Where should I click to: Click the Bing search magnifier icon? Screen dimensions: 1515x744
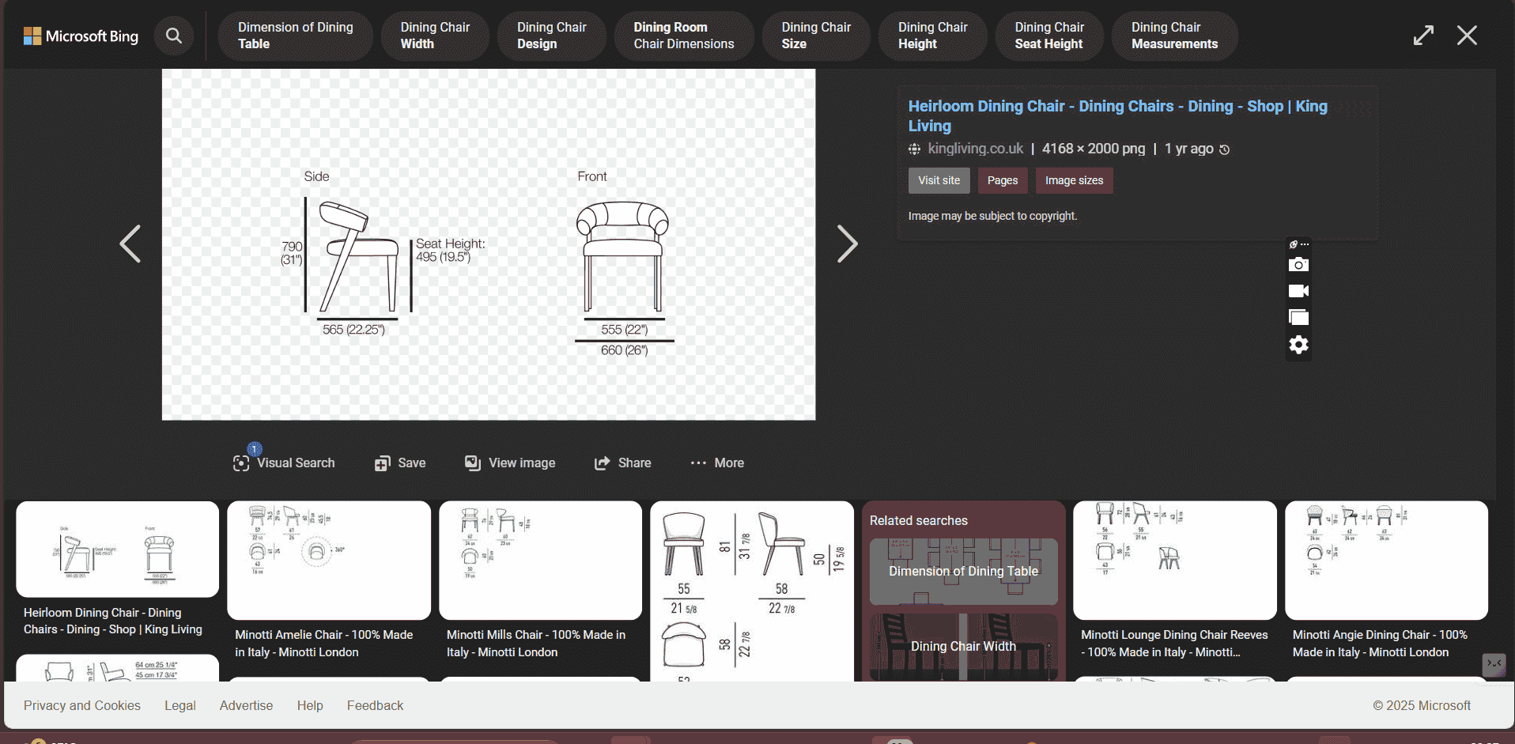(174, 36)
